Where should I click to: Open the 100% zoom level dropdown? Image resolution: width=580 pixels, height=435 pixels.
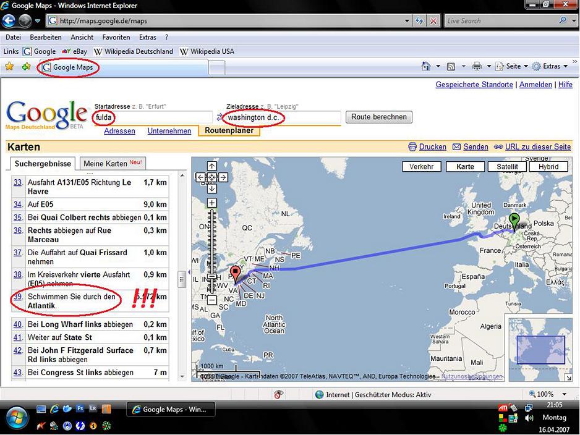pyautogui.click(x=565, y=394)
